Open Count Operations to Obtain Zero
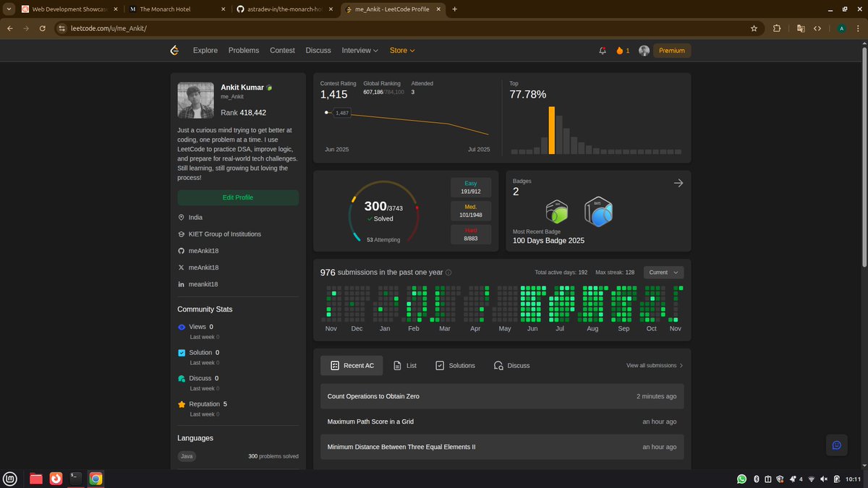 coord(502,396)
